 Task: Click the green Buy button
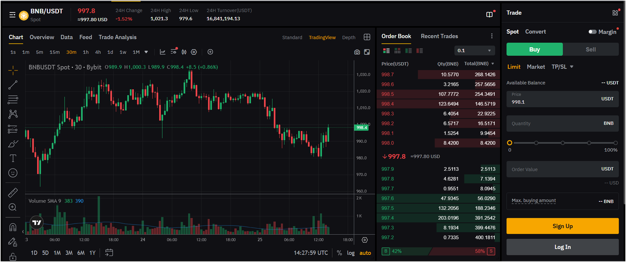click(534, 49)
